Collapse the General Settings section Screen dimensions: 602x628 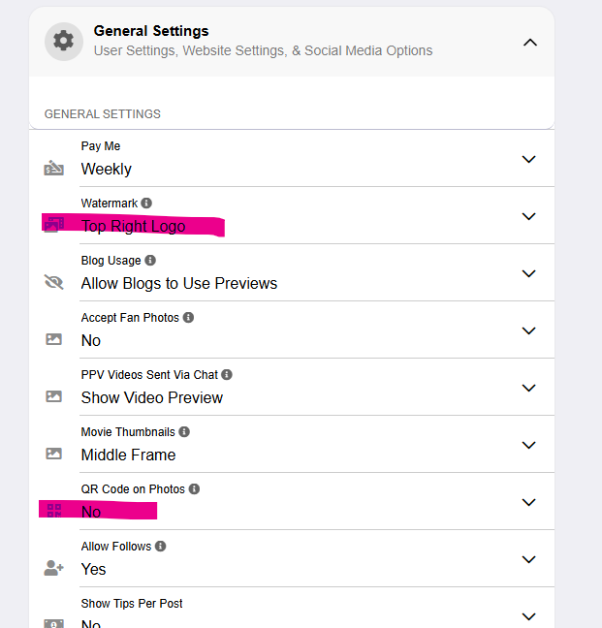529,42
